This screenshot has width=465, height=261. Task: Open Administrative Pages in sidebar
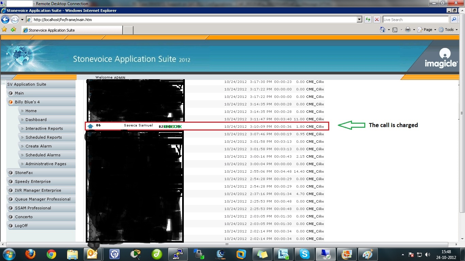coord(47,164)
